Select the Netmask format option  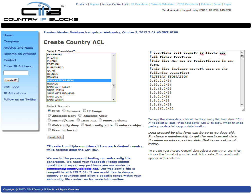(64, 110)
